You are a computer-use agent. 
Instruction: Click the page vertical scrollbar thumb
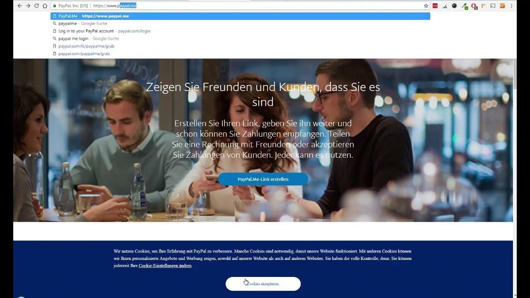(x=515, y=74)
